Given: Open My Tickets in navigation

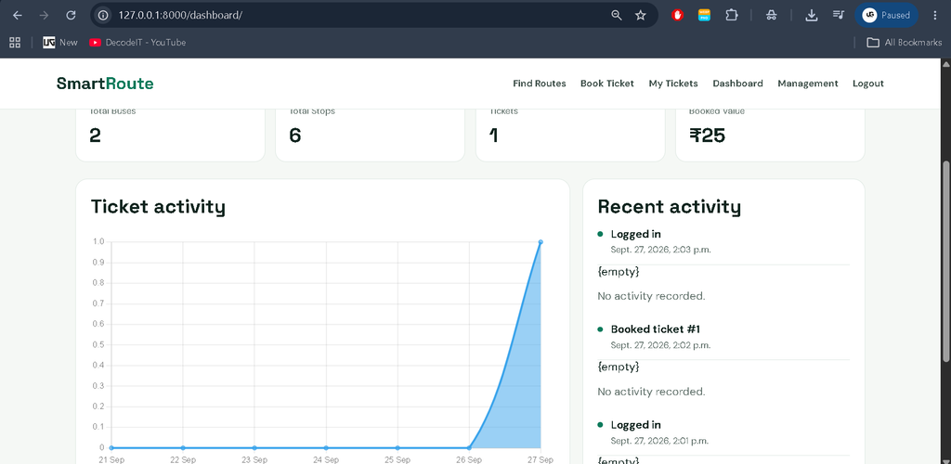Looking at the screenshot, I should click(x=673, y=84).
